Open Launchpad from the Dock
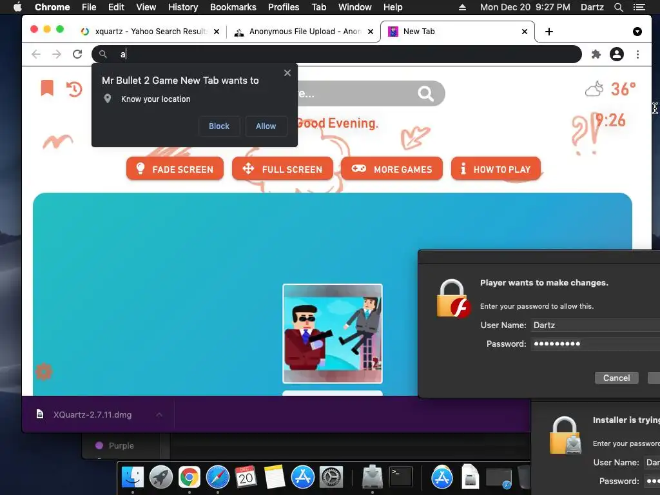660x495 pixels. pos(160,478)
